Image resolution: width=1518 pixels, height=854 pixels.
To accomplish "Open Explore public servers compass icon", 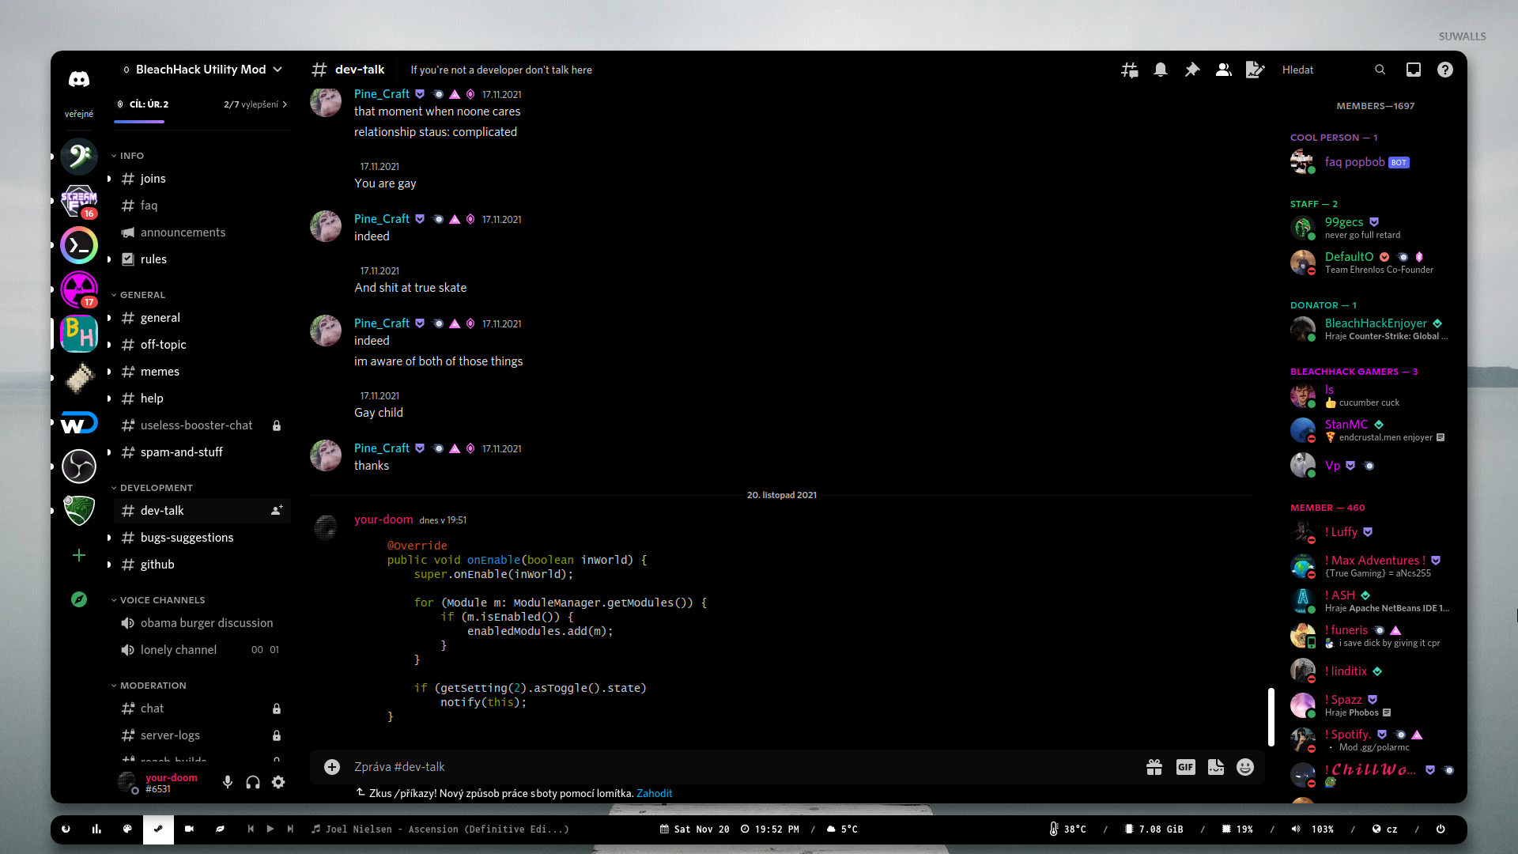I will (79, 599).
